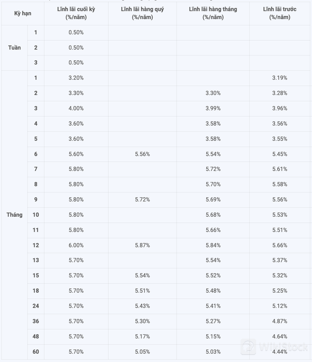This screenshot has height=362, width=312.
Task: Click the "Lĩnh lãi trước" column header
Action: point(279,13)
